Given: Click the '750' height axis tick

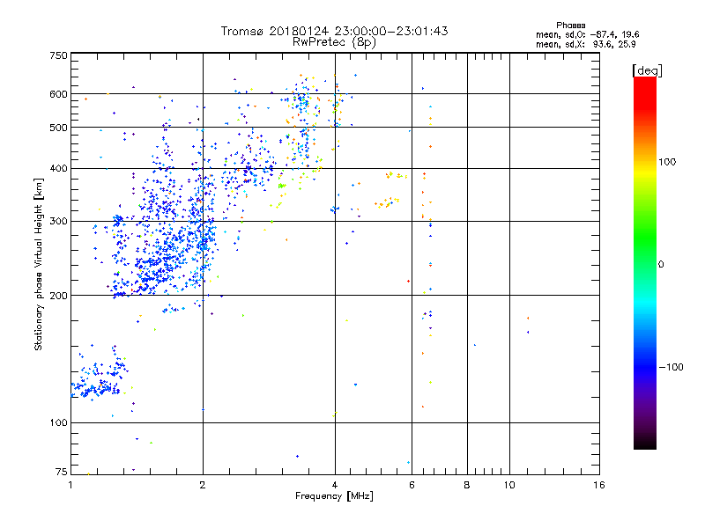Looking at the screenshot, I should click(x=59, y=55).
